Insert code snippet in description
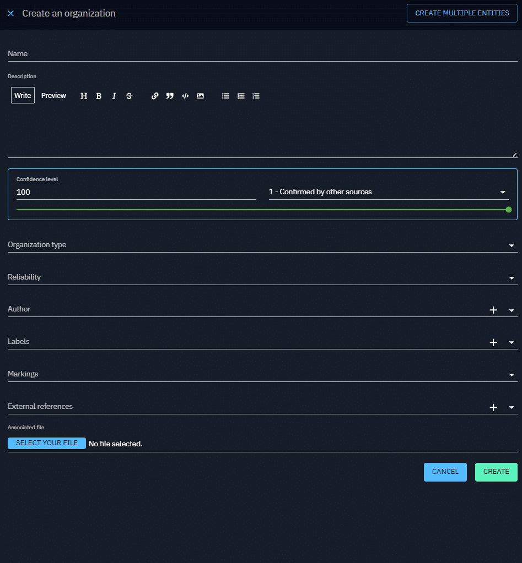This screenshot has width=522, height=563. pyautogui.click(x=185, y=96)
